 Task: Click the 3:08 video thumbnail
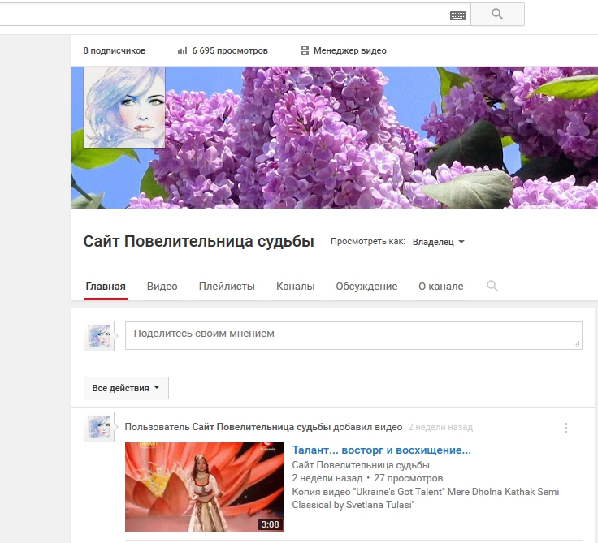tap(204, 486)
